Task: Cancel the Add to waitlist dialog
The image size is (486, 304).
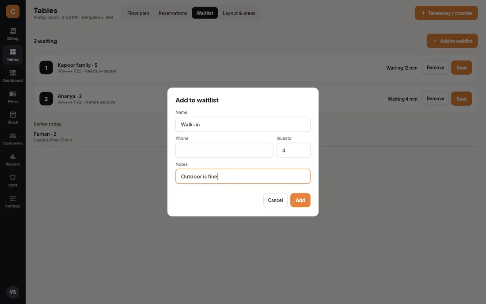Action: [275, 200]
